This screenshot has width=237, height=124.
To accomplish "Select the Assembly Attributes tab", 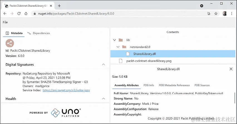I will pyautogui.click(x=127, y=85).
